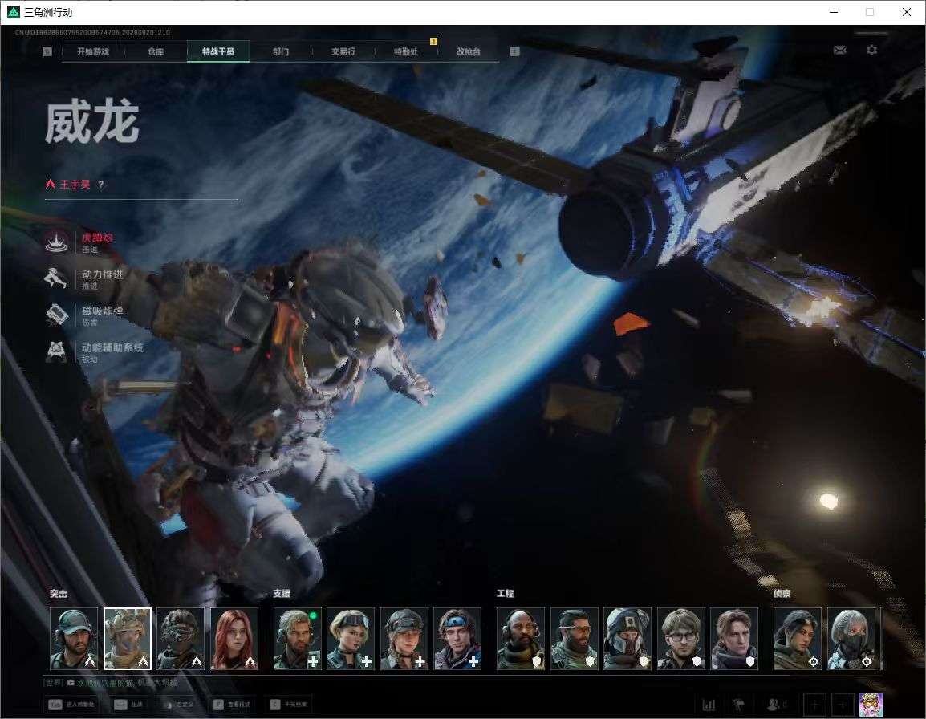Image resolution: width=926 pixels, height=719 pixels.
Task: Open the bar chart statistics icon
Action: [709, 705]
